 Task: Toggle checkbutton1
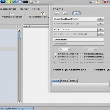[x=55, y=54]
